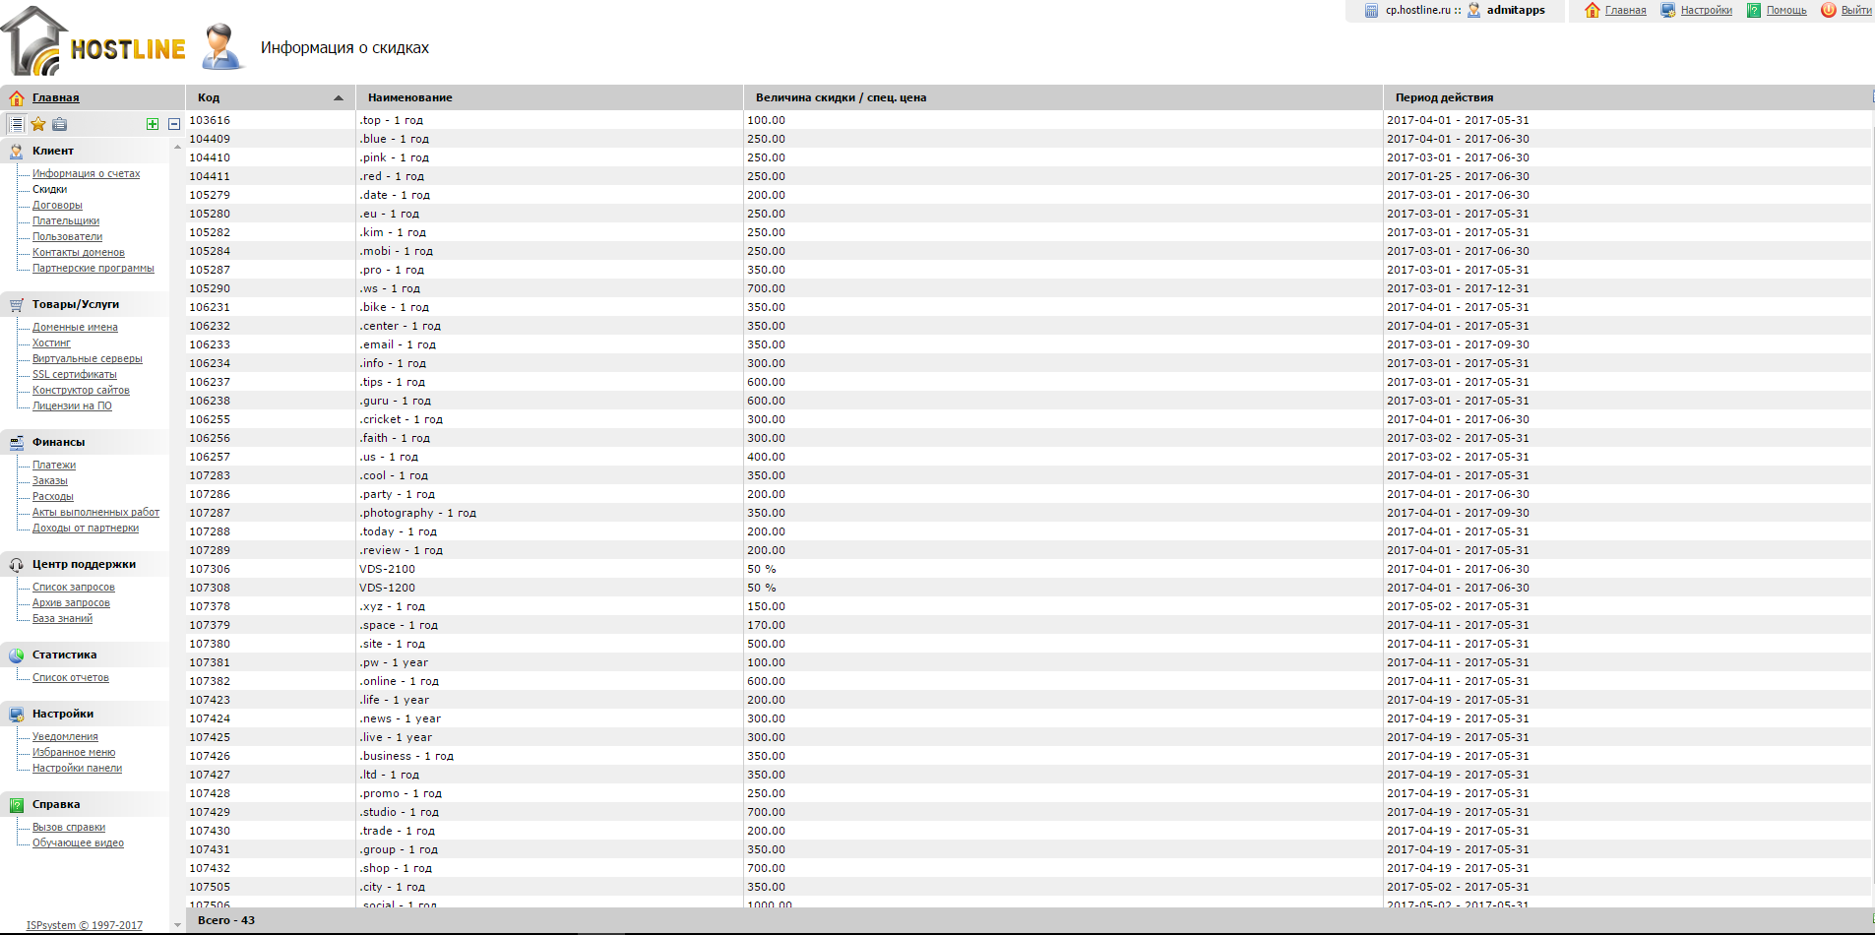Click the user icon beside page title
The width and height of the screenshot is (1875, 935).
point(222,46)
